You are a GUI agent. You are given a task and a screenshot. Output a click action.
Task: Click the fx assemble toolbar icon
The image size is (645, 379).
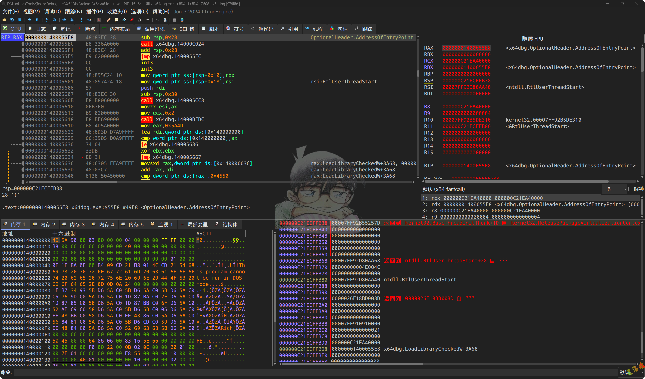click(140, 20)
